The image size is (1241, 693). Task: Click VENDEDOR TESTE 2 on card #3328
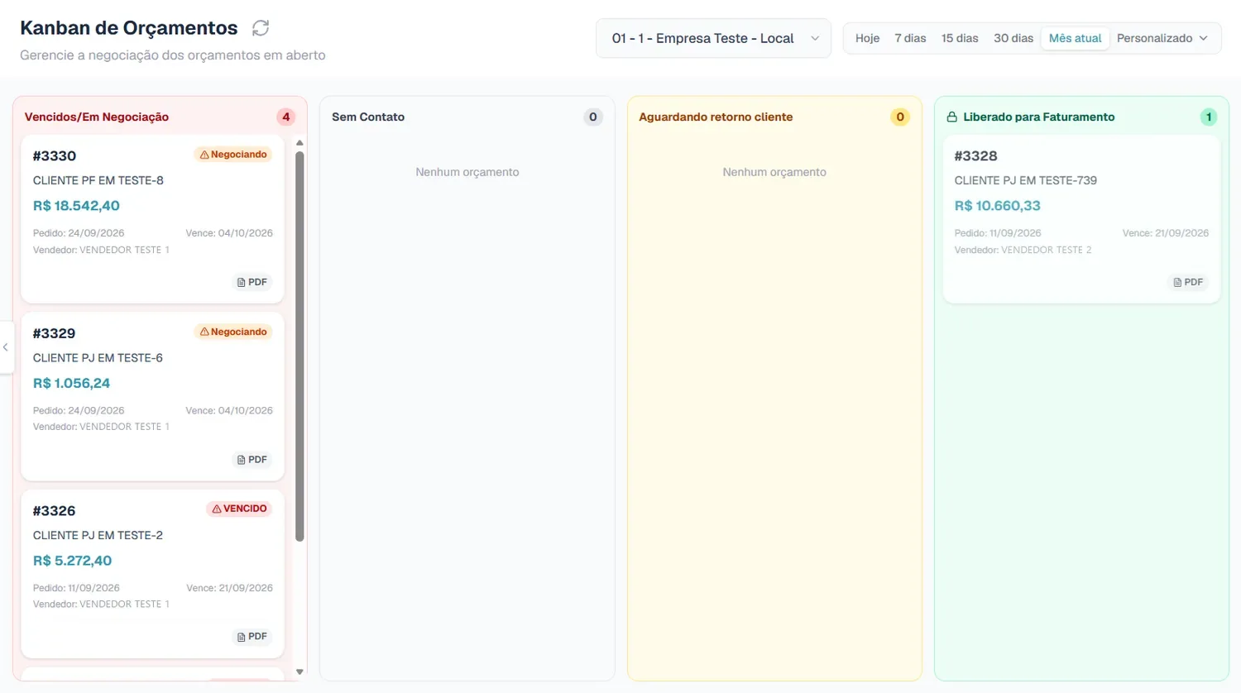[x=1047, y=250]
